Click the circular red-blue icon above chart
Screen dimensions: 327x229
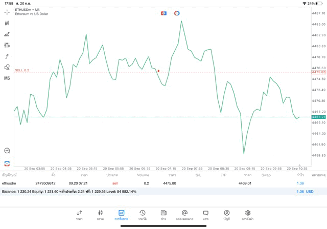click(x=177, y=13)
